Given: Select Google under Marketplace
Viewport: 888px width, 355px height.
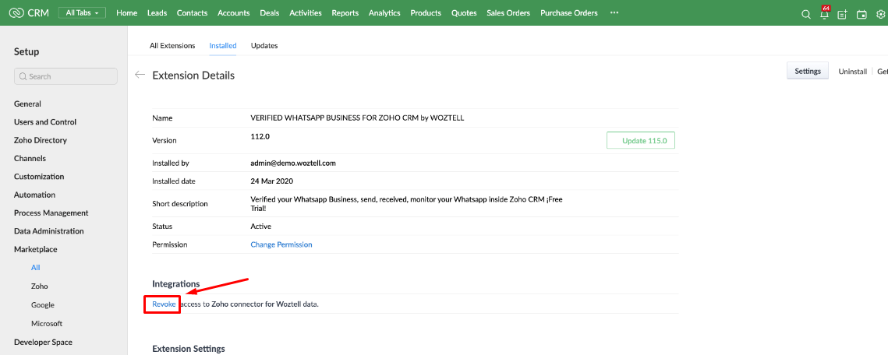Looking at the screenshot, I should pyautogui.click(x=43, y=305).
